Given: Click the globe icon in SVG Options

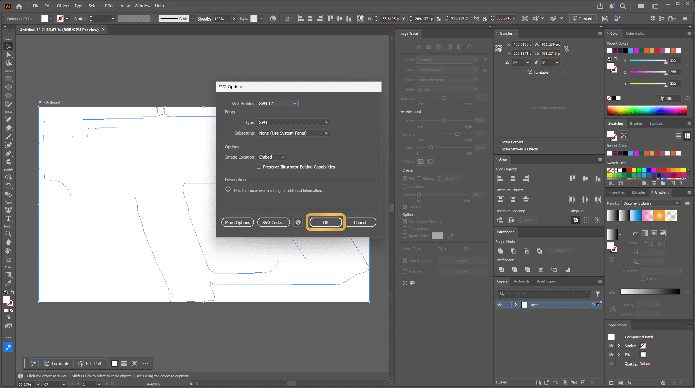Looking at the screenshot, I should tap(298, 222).
